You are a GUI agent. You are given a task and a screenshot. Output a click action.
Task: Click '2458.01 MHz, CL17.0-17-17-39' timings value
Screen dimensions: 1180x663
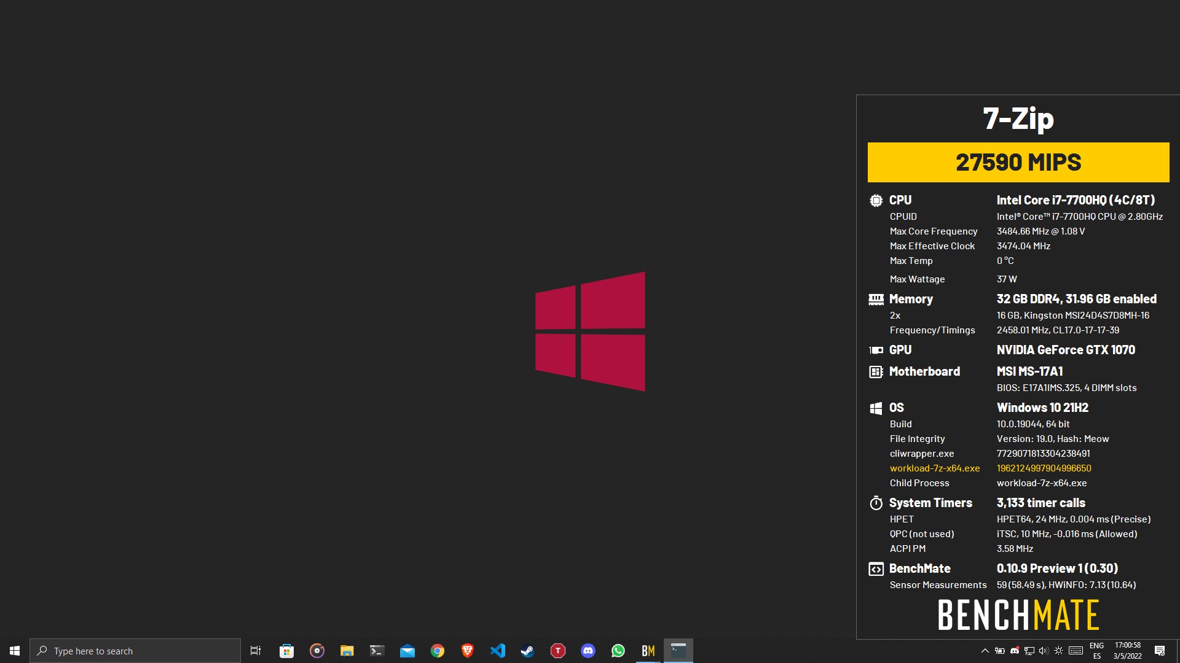[1058, 330]
